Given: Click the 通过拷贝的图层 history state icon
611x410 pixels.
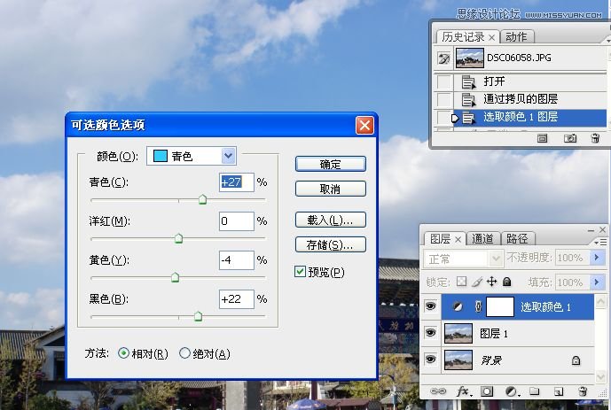Looking at the screenshot, I should click(468, 99).
